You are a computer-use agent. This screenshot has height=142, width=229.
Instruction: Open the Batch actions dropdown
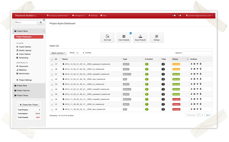(x=58, y=53)
